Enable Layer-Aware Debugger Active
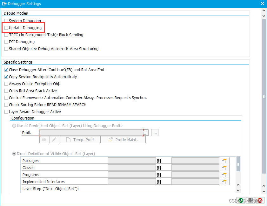Viewport: 267px width, 206px height. pos(6,112)
